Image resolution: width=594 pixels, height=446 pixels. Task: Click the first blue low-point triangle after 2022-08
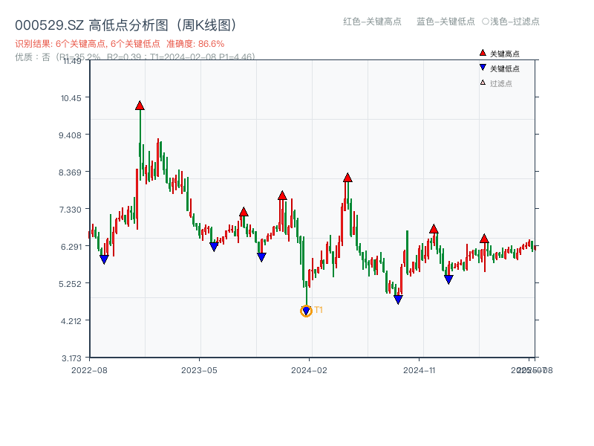click(104, 259)
